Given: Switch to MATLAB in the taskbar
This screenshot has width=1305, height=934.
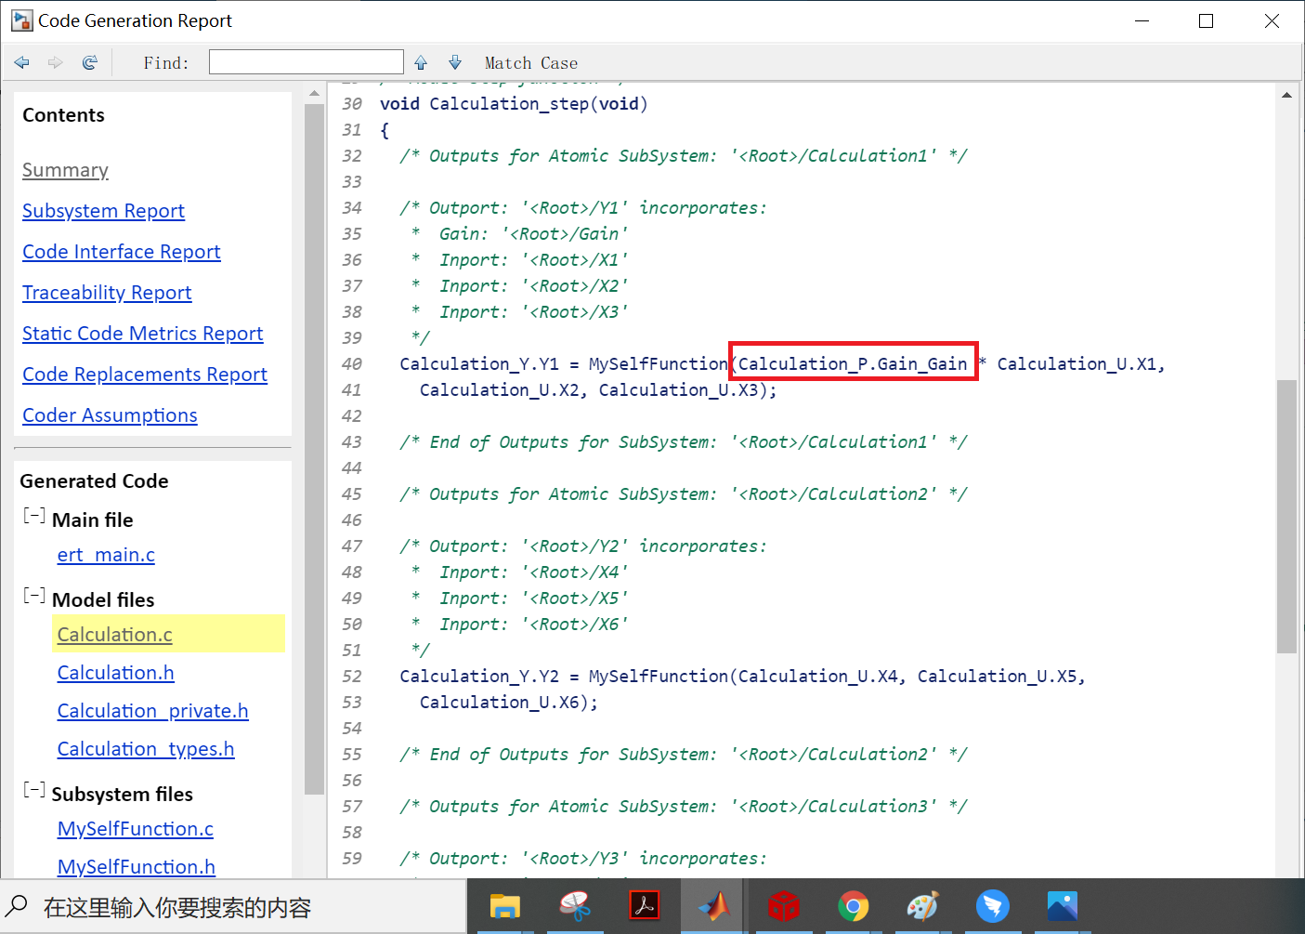Looking at the screenshot, I should pos(713,906).
